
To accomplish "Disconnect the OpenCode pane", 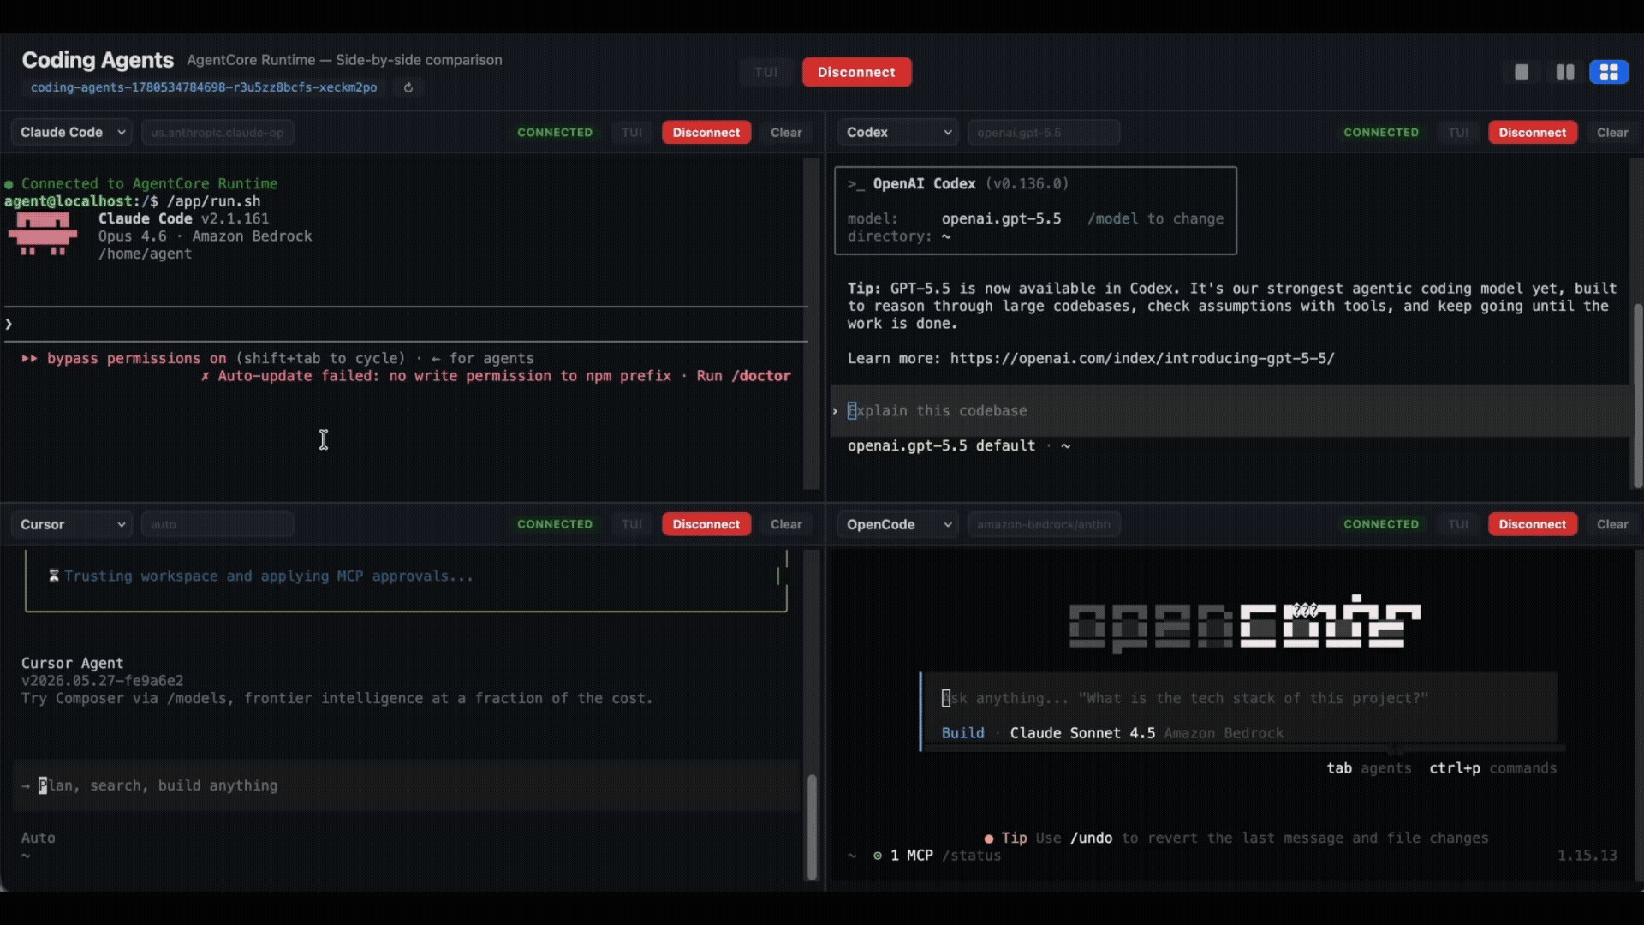I will click(x=1533, y=524).
